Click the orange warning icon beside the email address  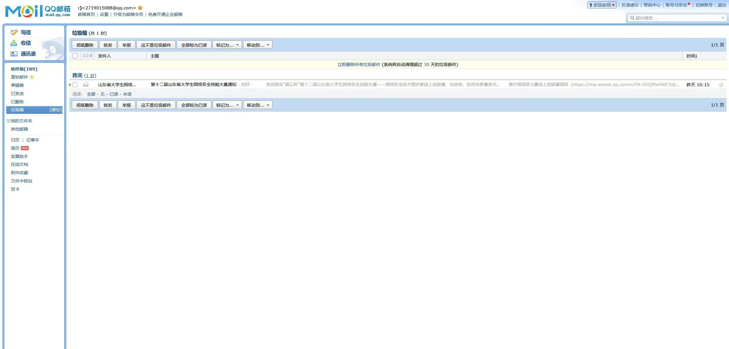(140, 8)
